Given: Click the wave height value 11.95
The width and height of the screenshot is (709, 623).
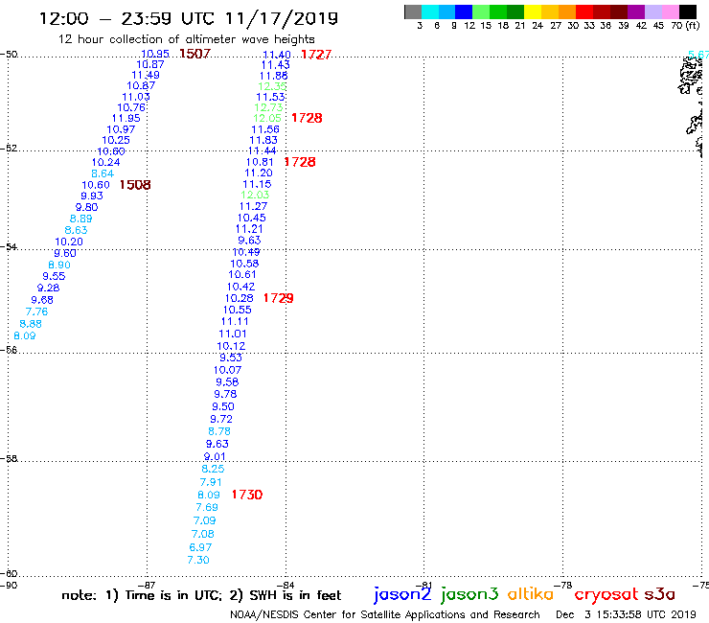Looking at the screenshot, I should tap(126, 118).
